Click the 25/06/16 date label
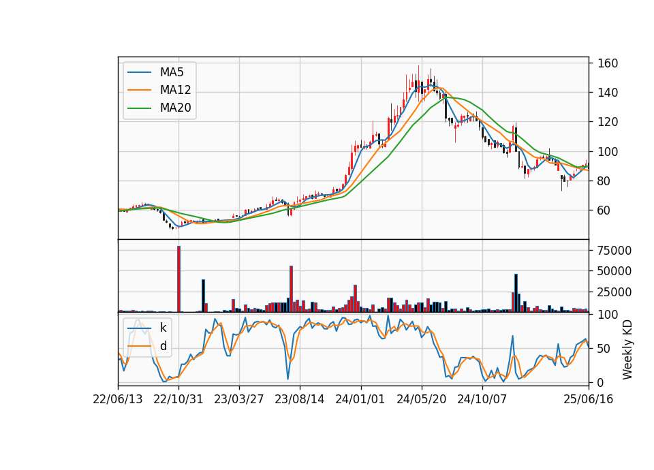Screen dimensions: 654x470 coord(589,399)
